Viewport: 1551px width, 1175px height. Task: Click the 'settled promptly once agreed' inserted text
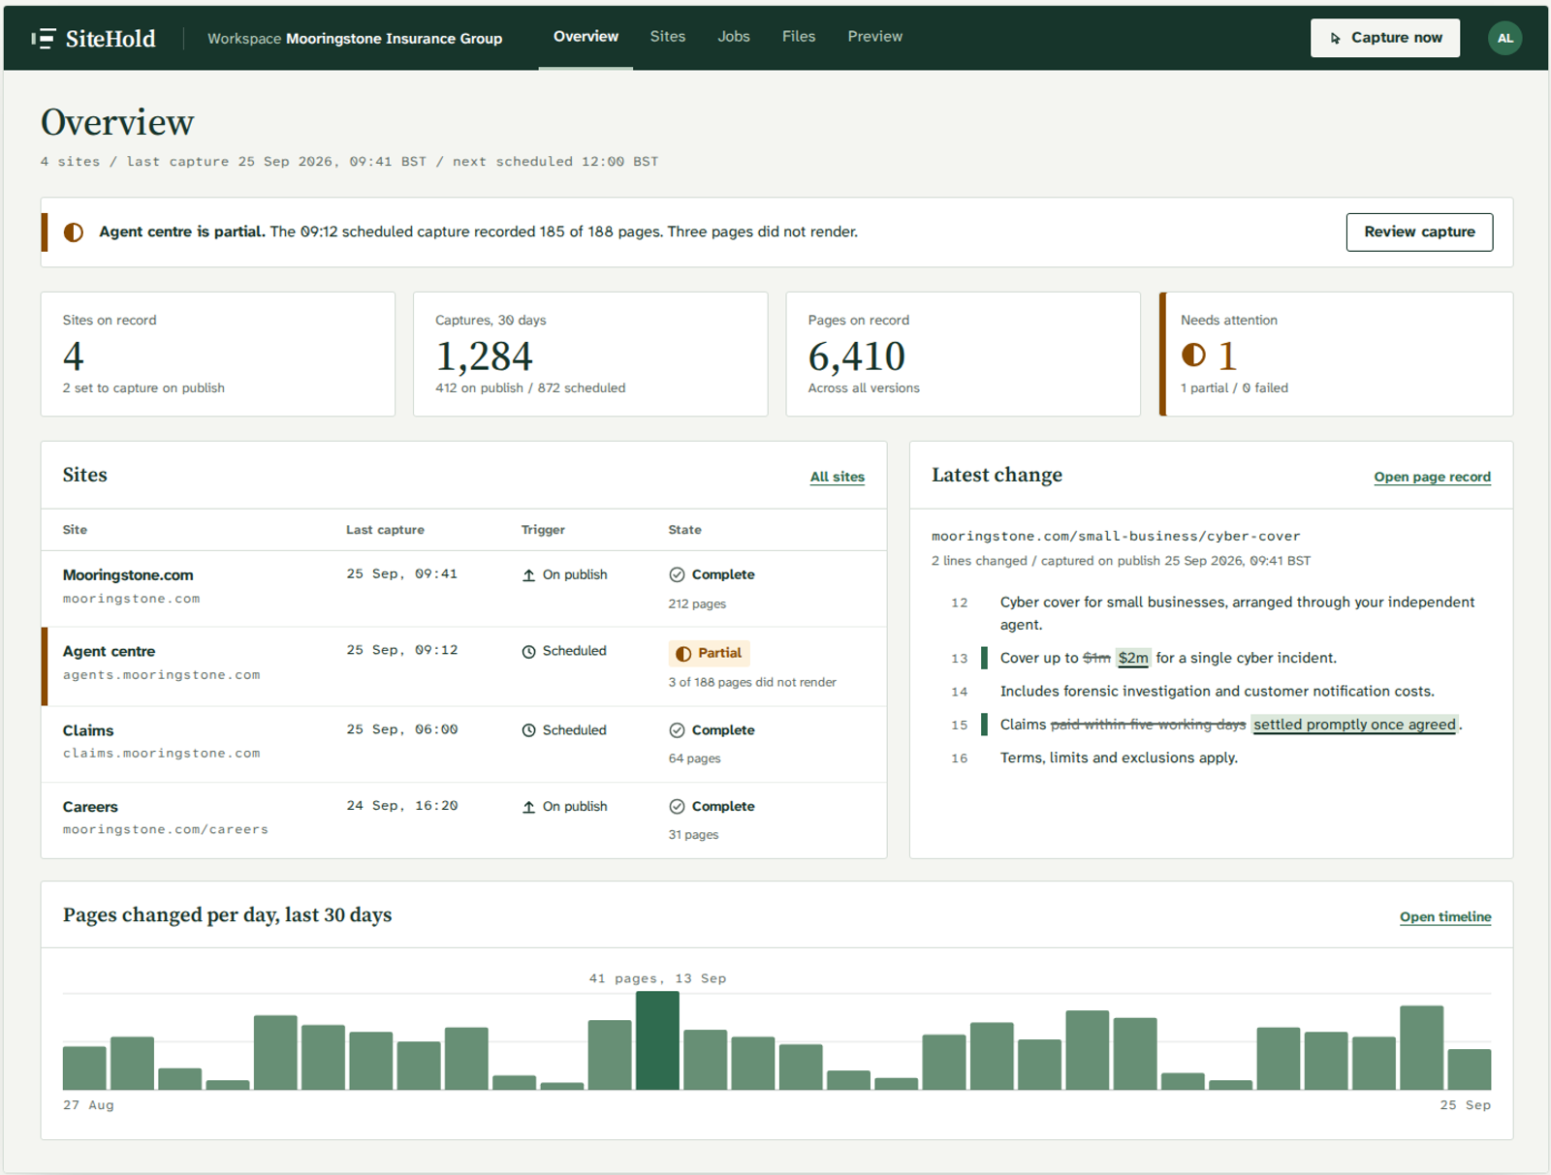tap(1354, 725)
